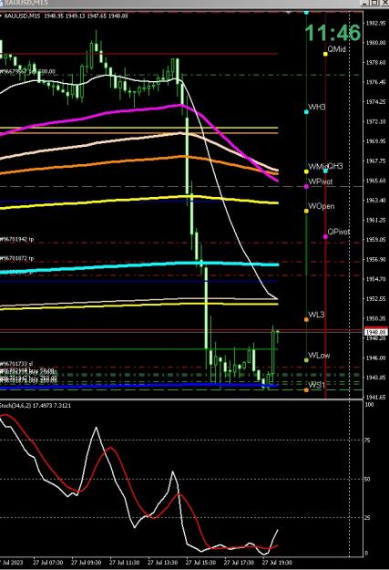
Task: Click the yellow WOpen level dot
Action: pos(306,211)
